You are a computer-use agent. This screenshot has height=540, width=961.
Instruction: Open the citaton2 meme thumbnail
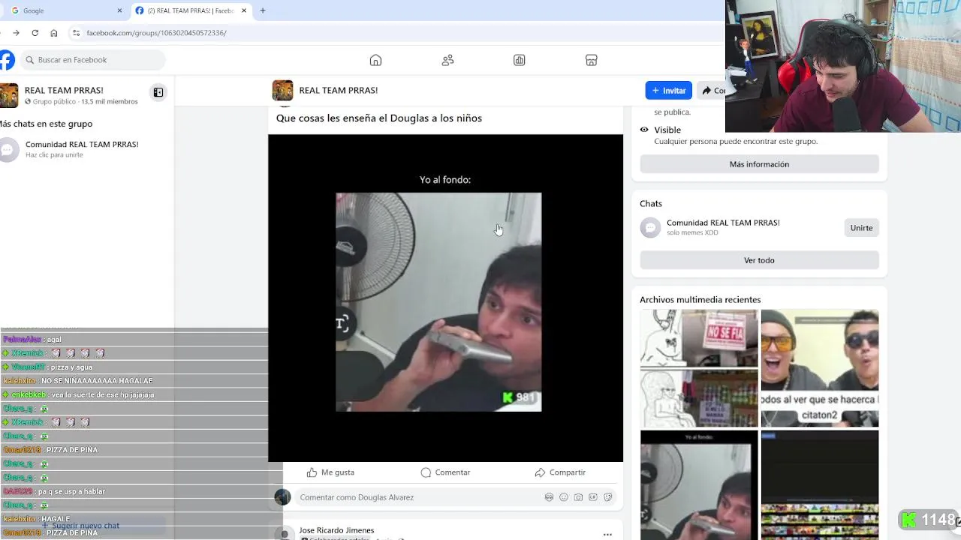coord(819,368)
